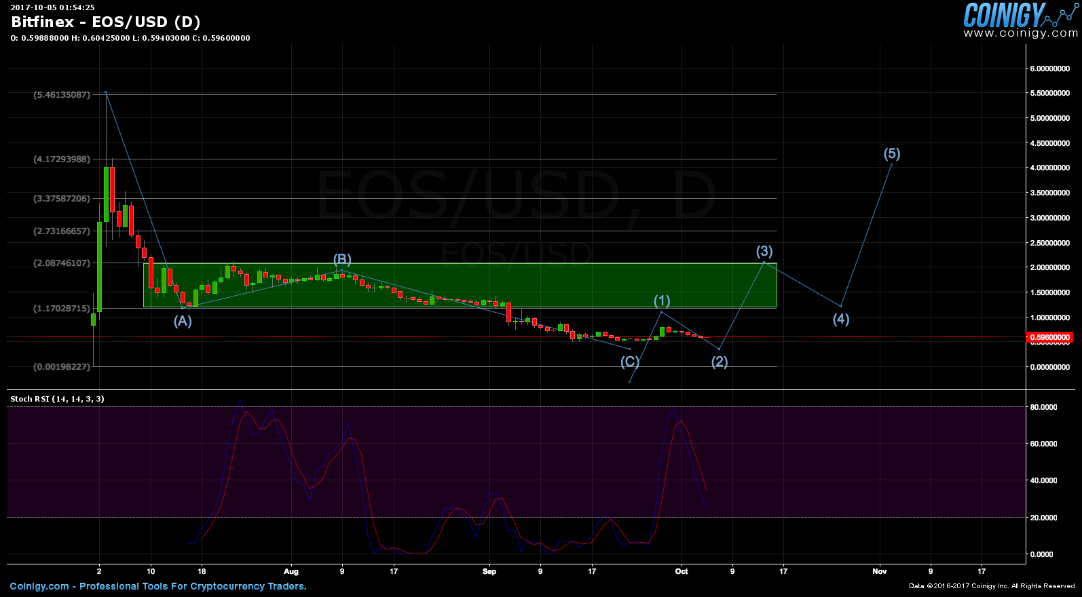Viewport: 1082px width, 597px height.
Task: Select the Bitfinex - EOS/USD (D) chart title
Action: point(106,22)
